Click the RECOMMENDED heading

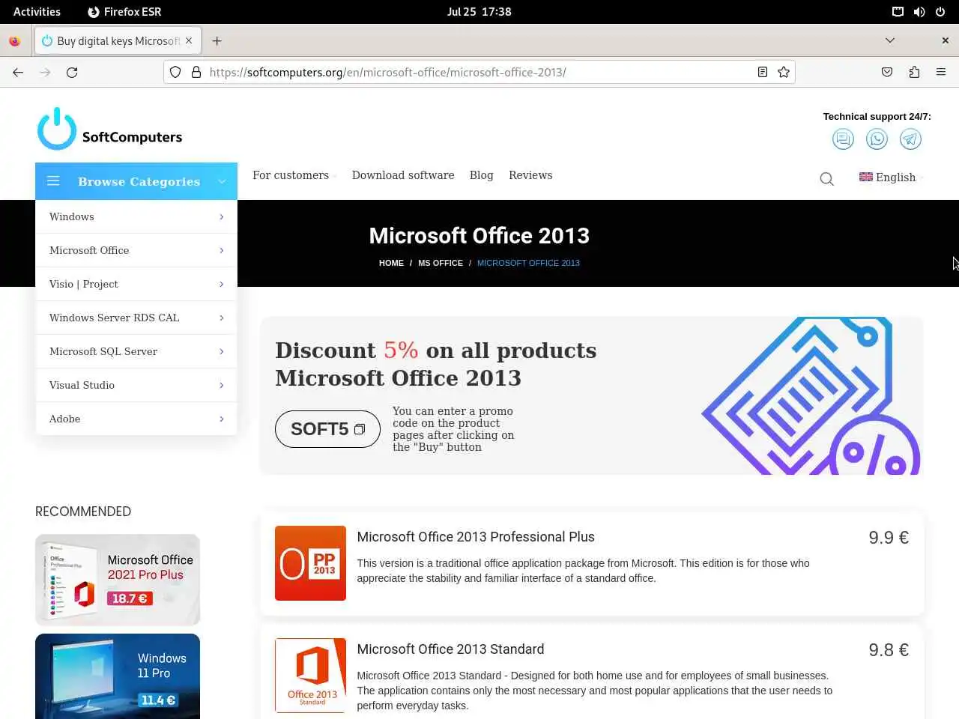click(x=83, y=512)
